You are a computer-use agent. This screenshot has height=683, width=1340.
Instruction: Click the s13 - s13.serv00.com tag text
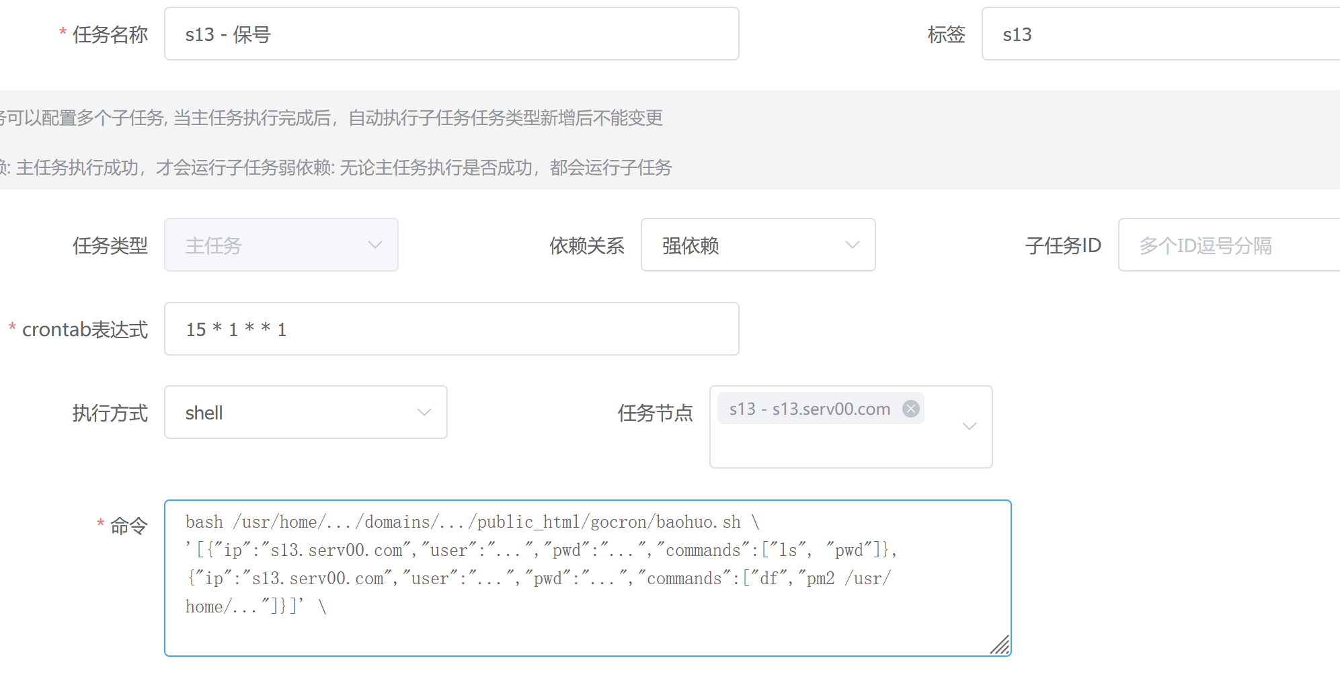coord(810,409)
